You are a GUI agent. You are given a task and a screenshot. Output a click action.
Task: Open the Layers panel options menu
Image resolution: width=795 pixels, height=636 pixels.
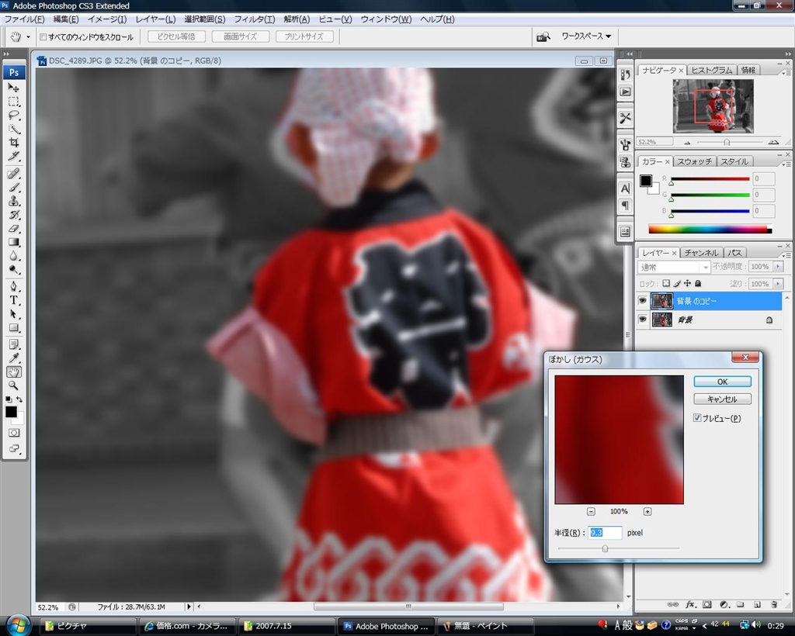(786, 255)
